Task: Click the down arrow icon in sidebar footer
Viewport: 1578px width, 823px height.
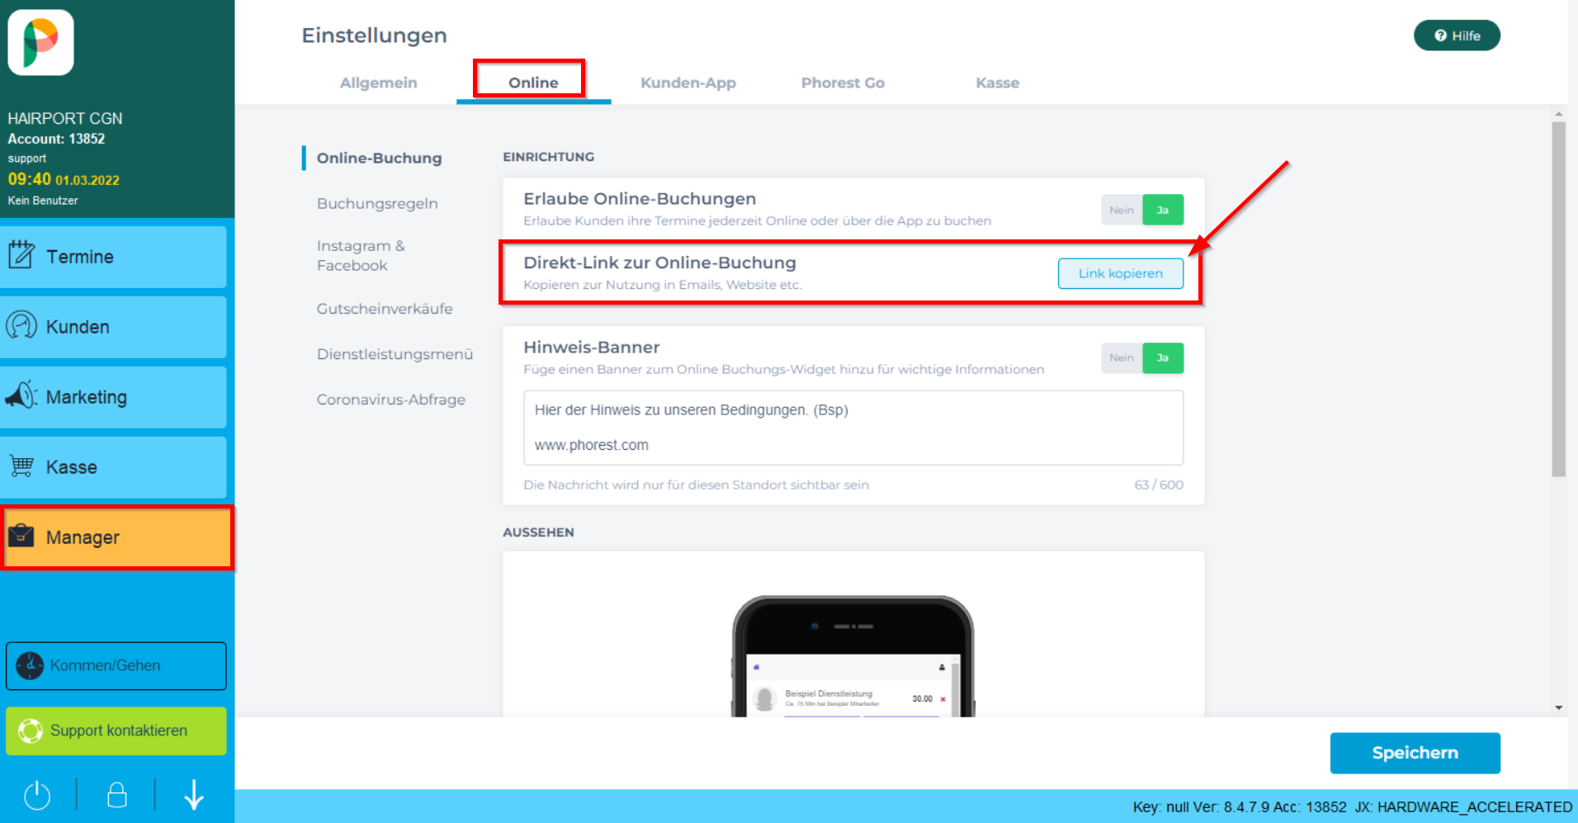Action: 194,795
